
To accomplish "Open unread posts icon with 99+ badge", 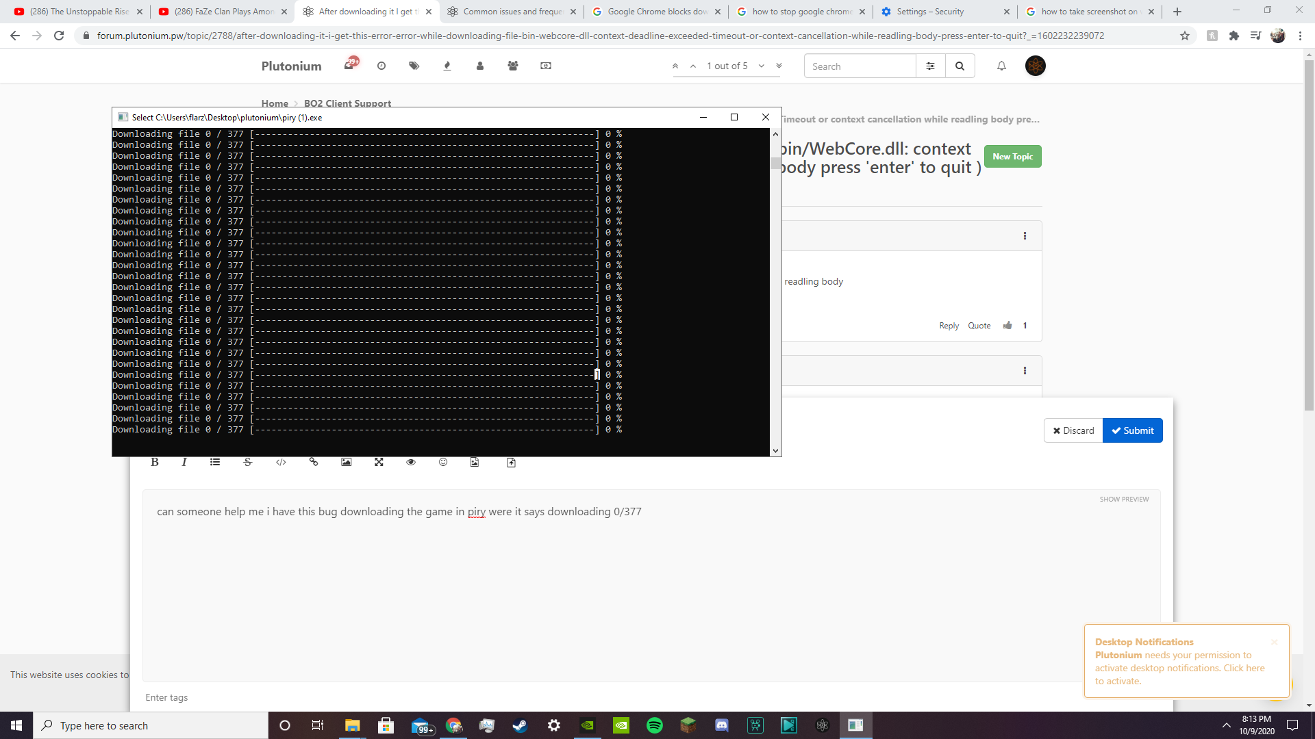I will pyautogui.click(x=351, y=65).
